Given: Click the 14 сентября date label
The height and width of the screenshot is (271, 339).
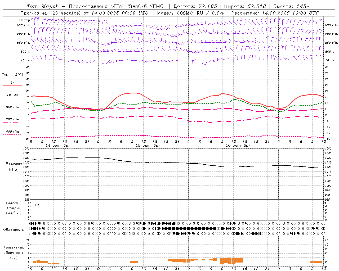Looking at the screenshot, I should point(58,146).
